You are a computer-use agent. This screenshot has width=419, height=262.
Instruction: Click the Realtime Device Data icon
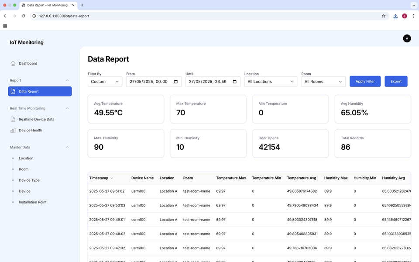13,119
